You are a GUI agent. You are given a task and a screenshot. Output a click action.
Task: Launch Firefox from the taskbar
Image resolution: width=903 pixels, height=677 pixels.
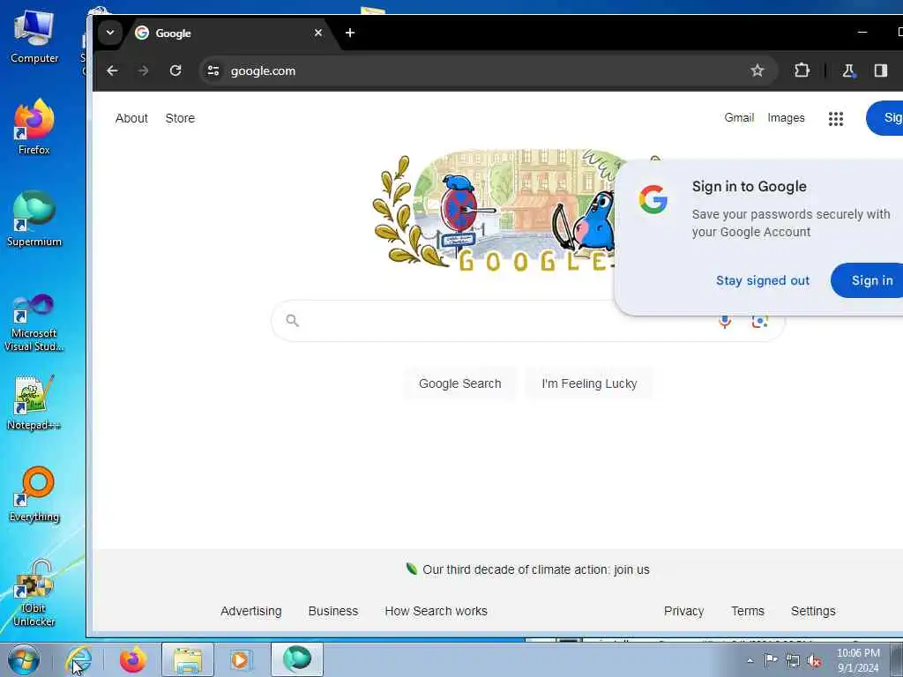(x=133, y=659)
